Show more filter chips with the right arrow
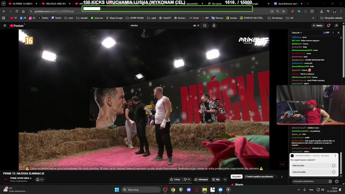Viewport: 345px width, 194px height. click(x=282, y=177)
